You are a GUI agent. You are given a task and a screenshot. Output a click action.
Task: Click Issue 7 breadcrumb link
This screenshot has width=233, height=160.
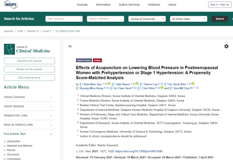(x=47, y=31)
